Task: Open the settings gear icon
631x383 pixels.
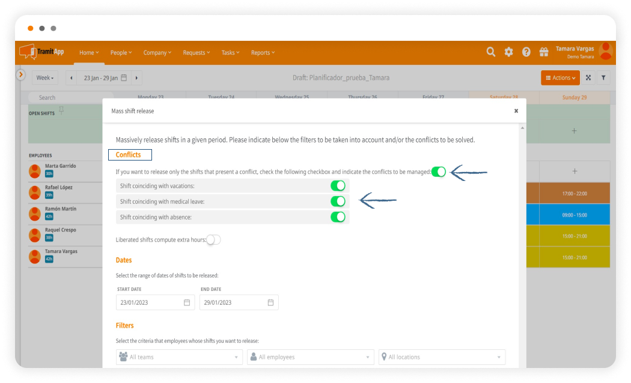Action: pyautogui.click(x=508, y=52)
